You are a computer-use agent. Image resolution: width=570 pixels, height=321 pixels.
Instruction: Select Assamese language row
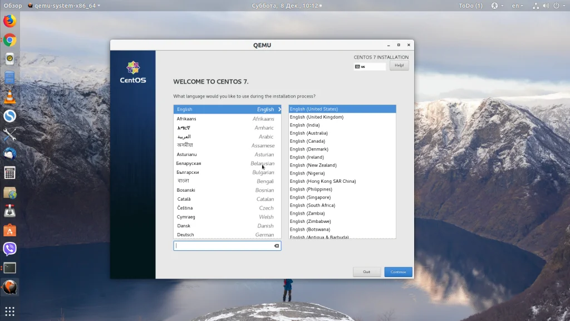tap(227, 145)
